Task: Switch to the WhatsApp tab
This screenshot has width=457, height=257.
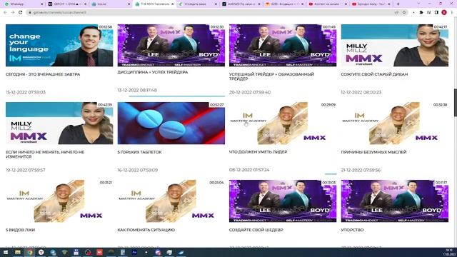Action: (24, 4)
